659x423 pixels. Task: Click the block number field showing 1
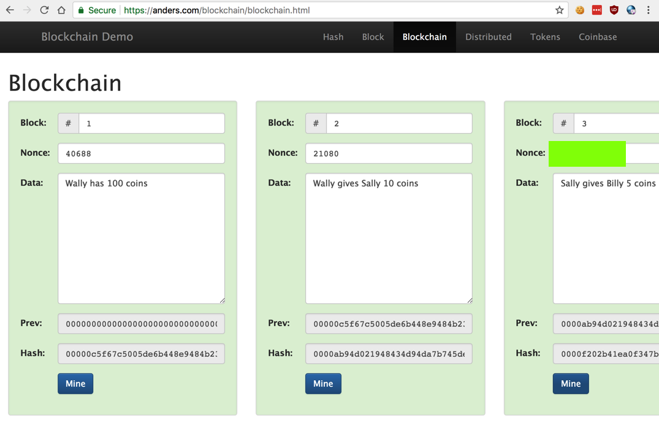click(x=151, y=123)
